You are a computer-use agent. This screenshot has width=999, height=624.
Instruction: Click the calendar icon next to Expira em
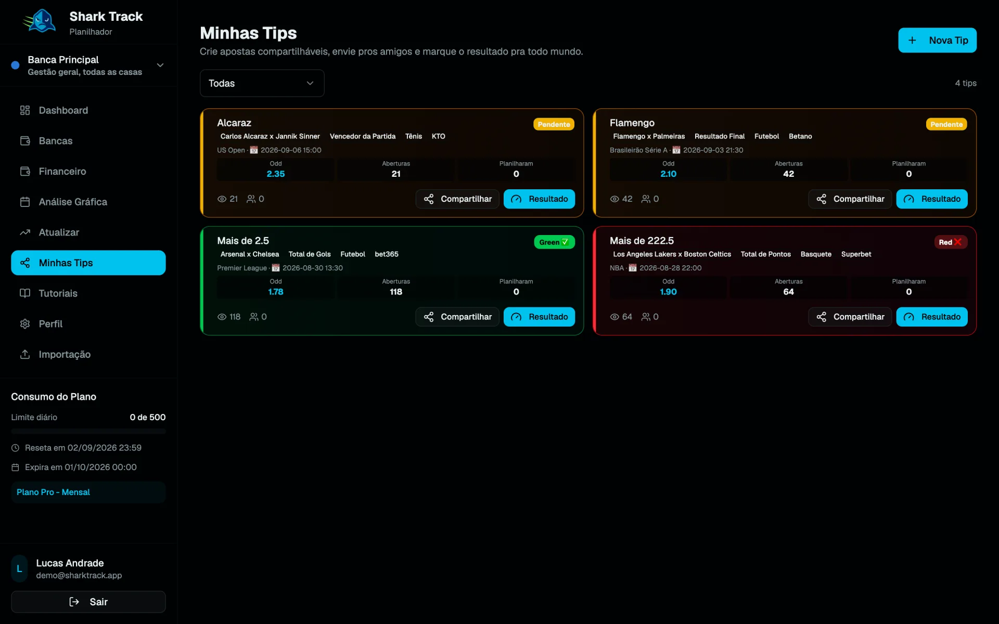tap(16, 467)
